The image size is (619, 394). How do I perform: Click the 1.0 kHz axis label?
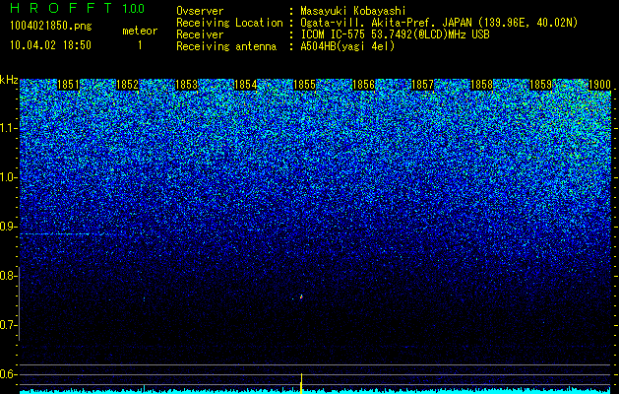pos(7,177)
